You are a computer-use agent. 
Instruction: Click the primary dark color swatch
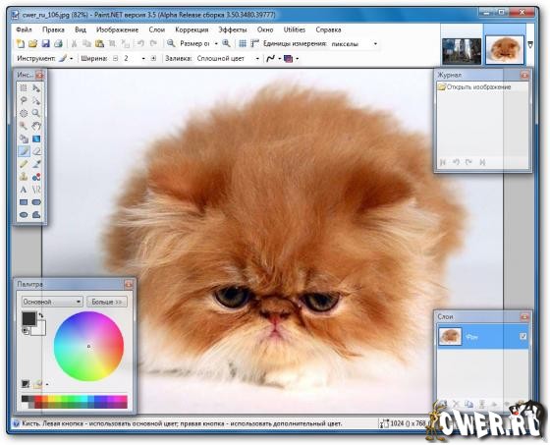click(28, 318)
